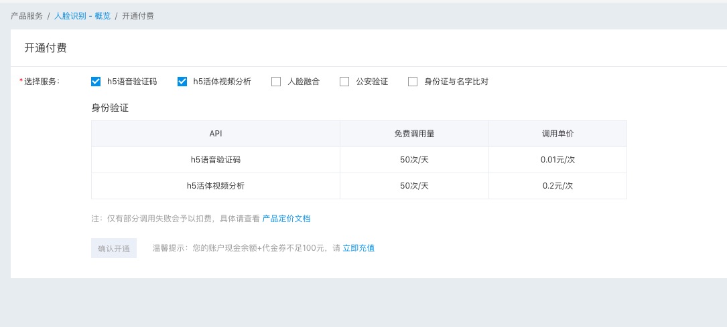Click the 调用单价 column header
Image resolution: width=727 pixels, height=327 pixels.
pyautogui.click(x=557, y=134)
